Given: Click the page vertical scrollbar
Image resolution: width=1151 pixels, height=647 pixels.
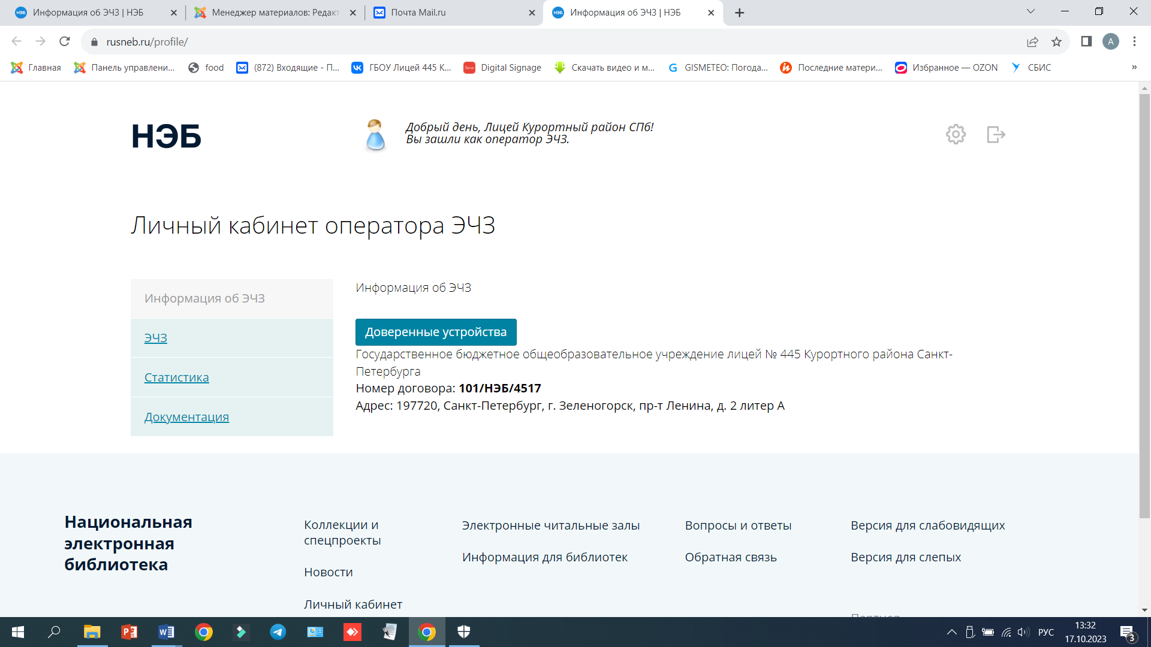Looking at the screenshot, I should pyautogui.click(x=1144, y=306).
